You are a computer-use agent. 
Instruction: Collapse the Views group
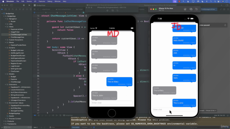pos(6,27)
